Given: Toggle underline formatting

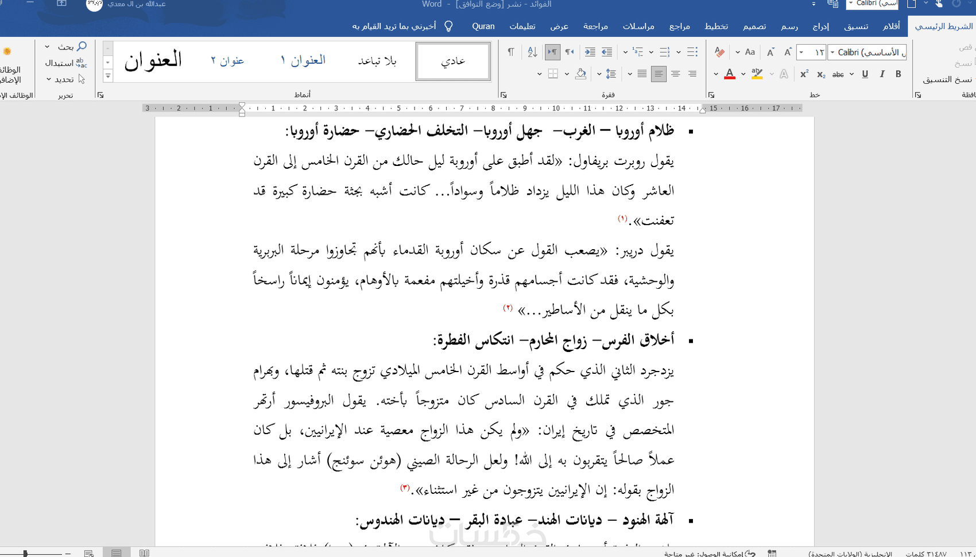Looking at the screenshot, I should click(x=865, y=74).
